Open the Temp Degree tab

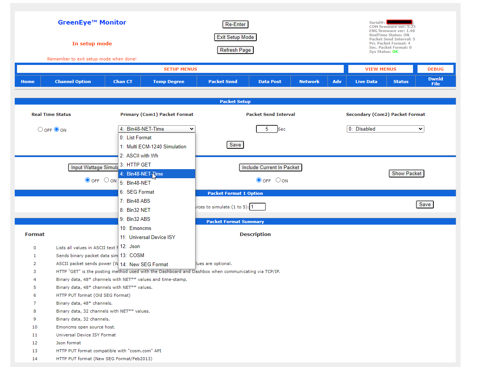point(169,82)
